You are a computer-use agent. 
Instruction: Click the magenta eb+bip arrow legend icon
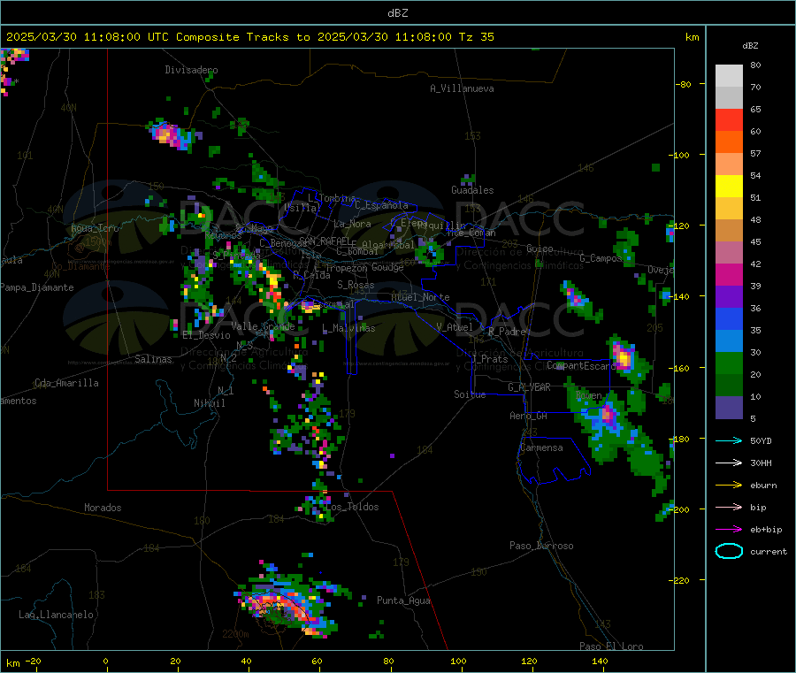(x=729, y=530)
